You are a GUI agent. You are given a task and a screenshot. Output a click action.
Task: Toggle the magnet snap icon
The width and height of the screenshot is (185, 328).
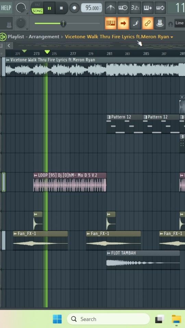171,24
